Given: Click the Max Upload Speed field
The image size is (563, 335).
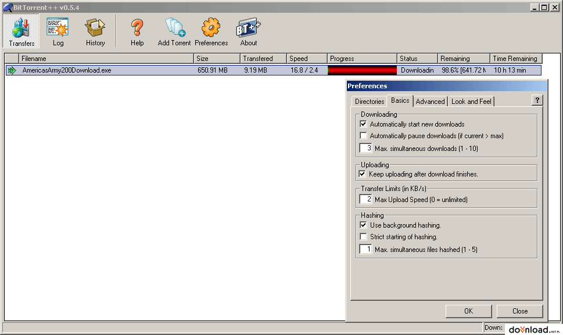Looking at the screenshot, I should [366, 199].
